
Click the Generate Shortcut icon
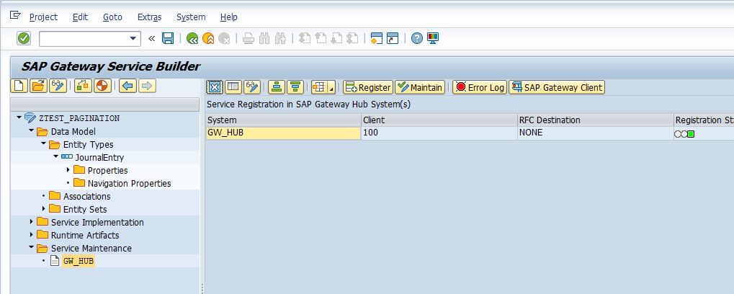point(393,38)
